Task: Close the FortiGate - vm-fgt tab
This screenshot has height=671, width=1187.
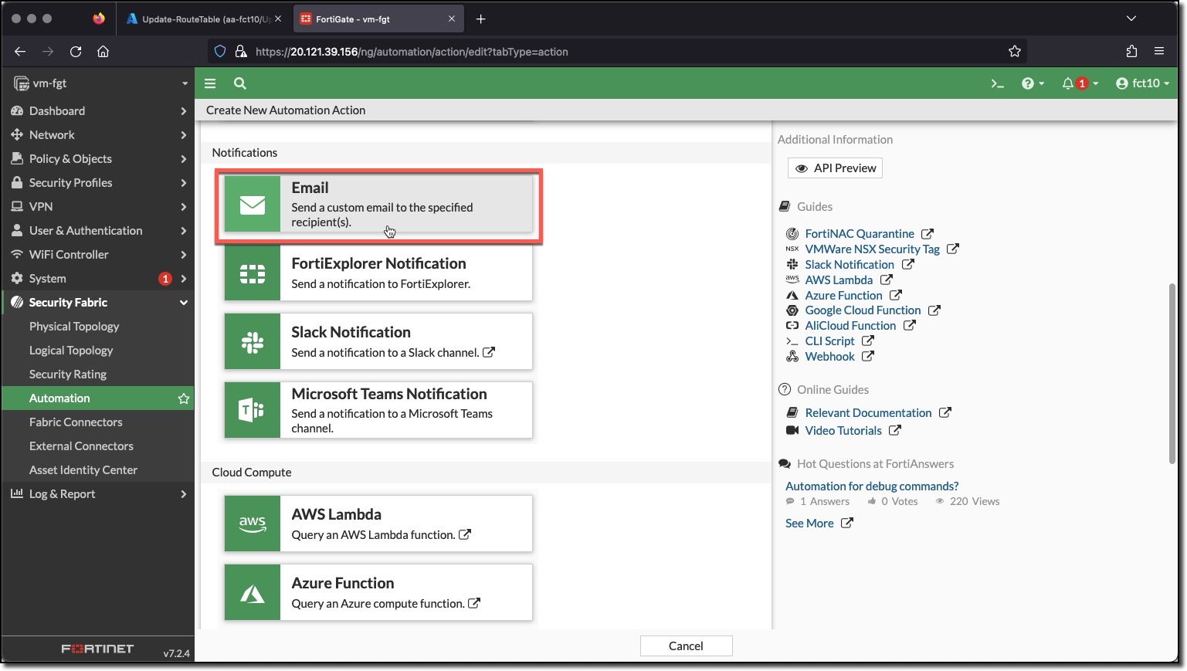Action: tap(452, 19)
